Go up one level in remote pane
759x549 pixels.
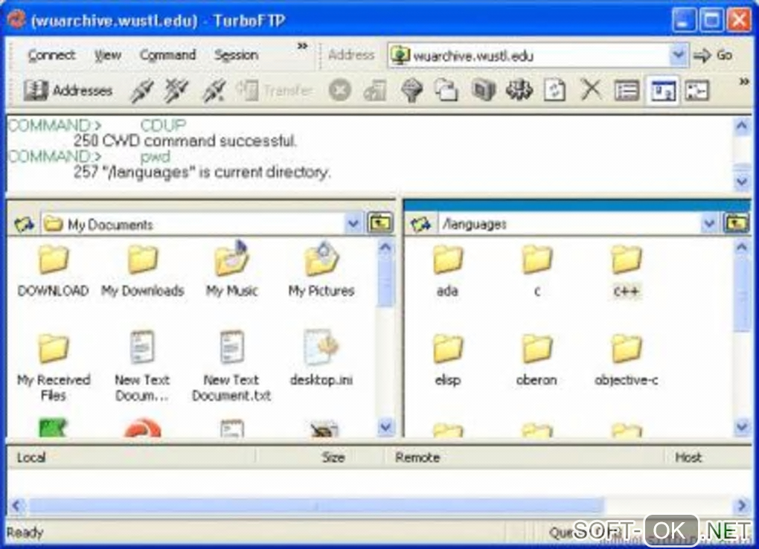736,224
